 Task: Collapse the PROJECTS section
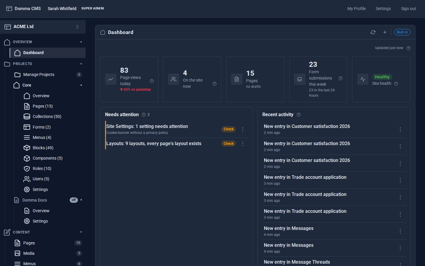pyautogui.click(x=81, y=64)
